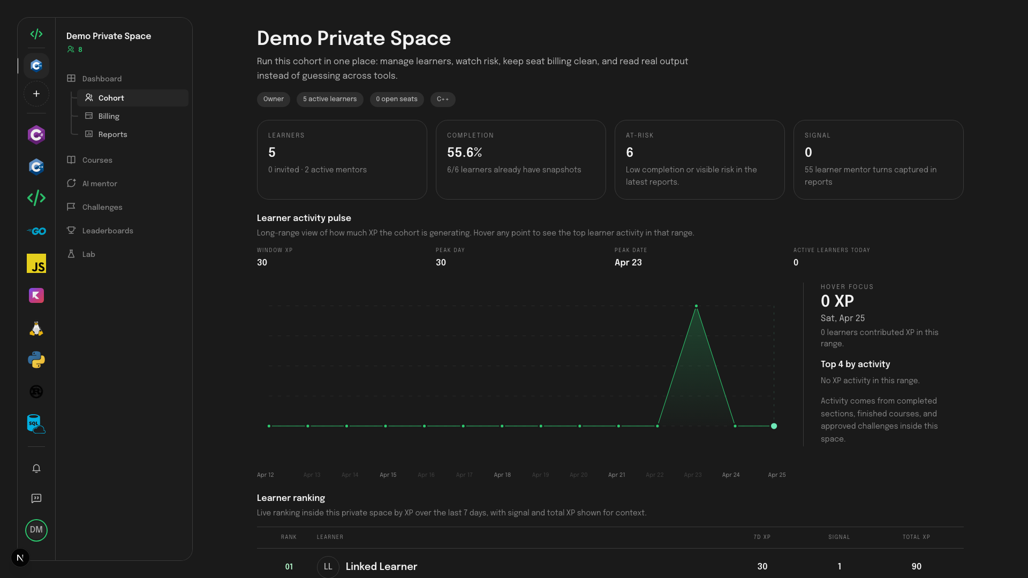Select the C++ filter chip
Image resolution: width=1028 pixels, height=578 pixels.
(x=443, y=100)
